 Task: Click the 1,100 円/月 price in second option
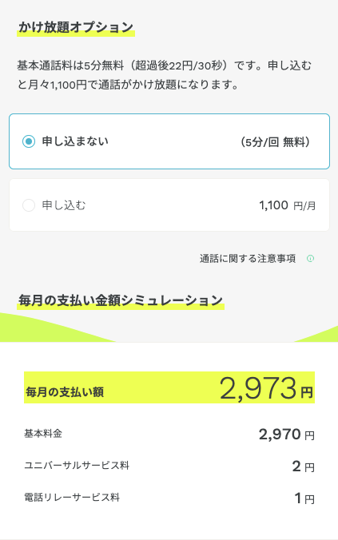pyautogui.click(x=288, y=205)
